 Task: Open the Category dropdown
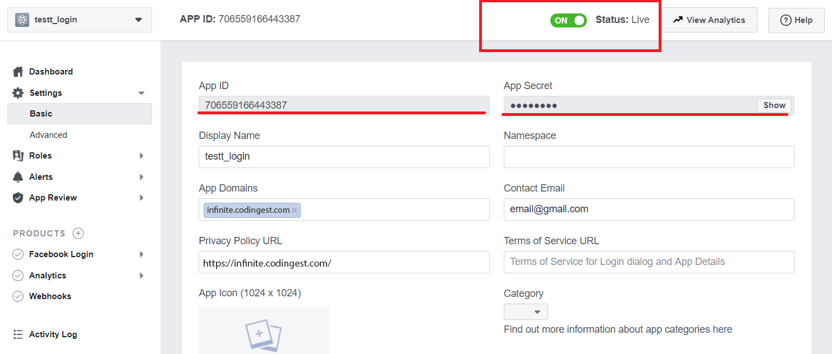(526, 312)
